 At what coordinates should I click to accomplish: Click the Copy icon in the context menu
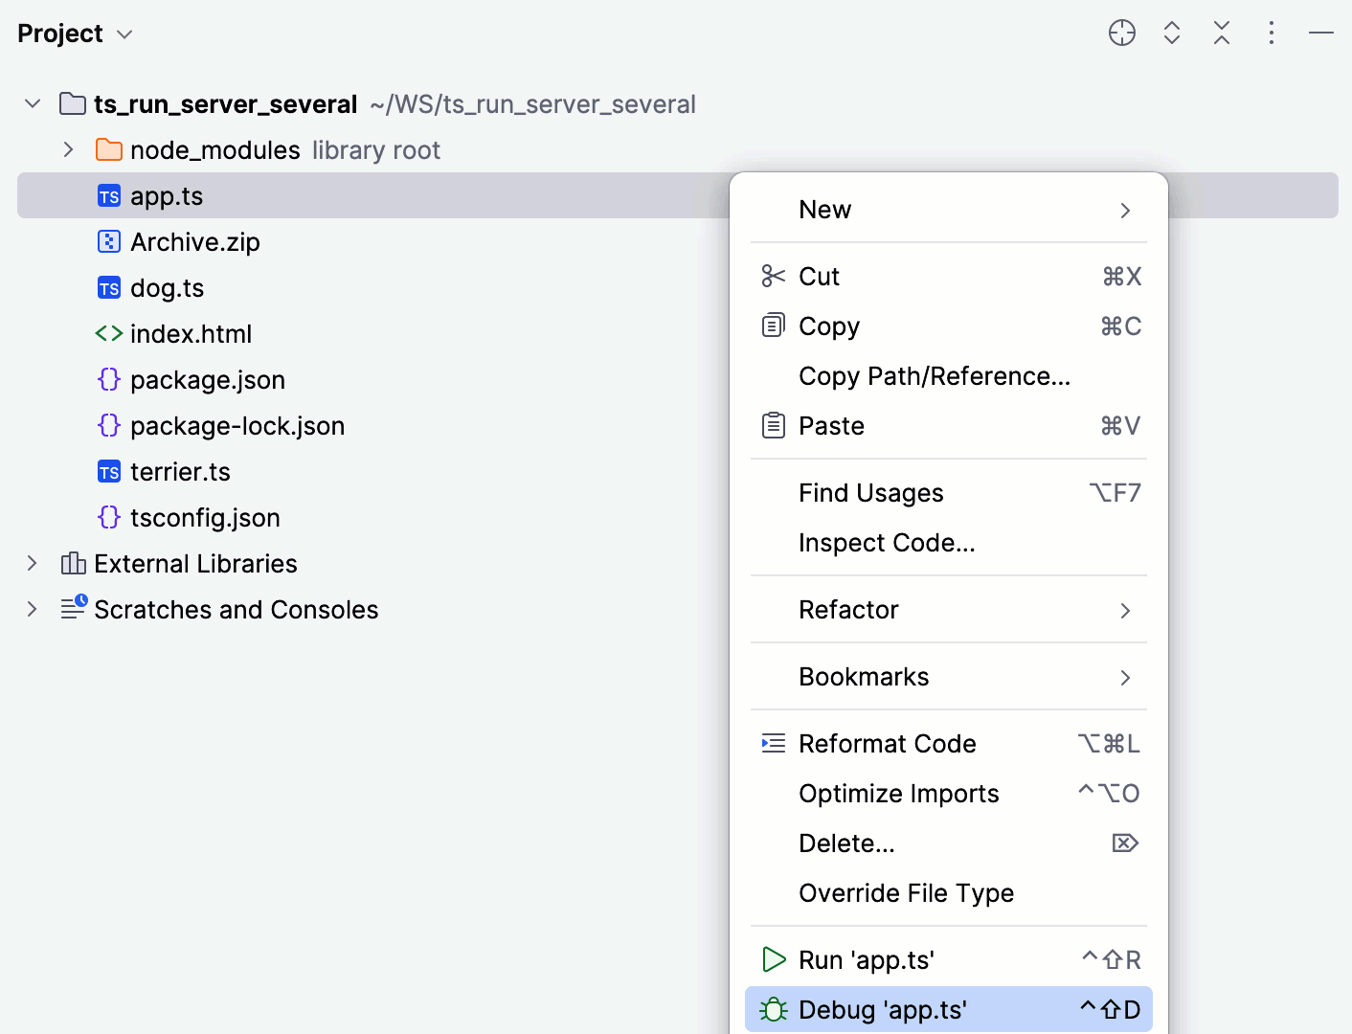[x=772, y=326]
